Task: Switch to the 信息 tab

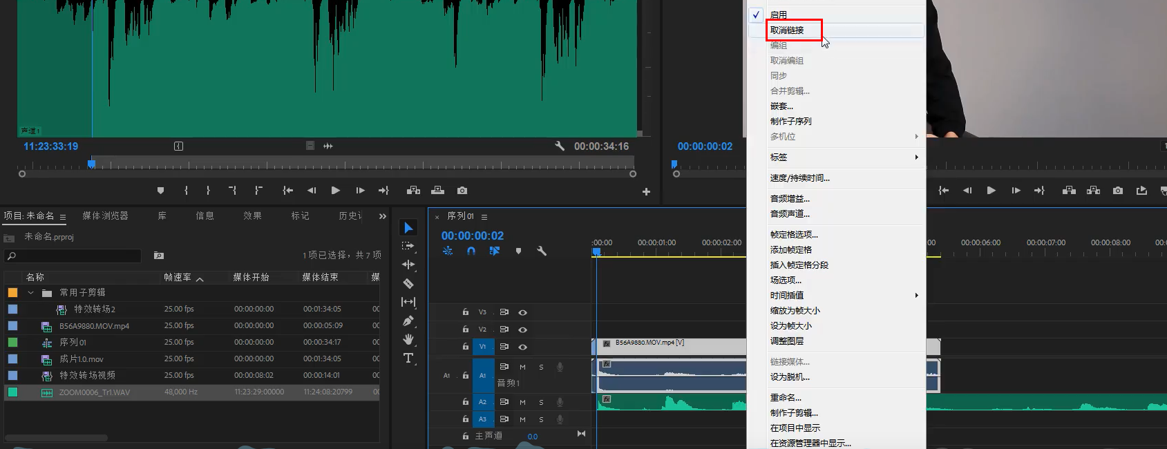Action: 205,216
